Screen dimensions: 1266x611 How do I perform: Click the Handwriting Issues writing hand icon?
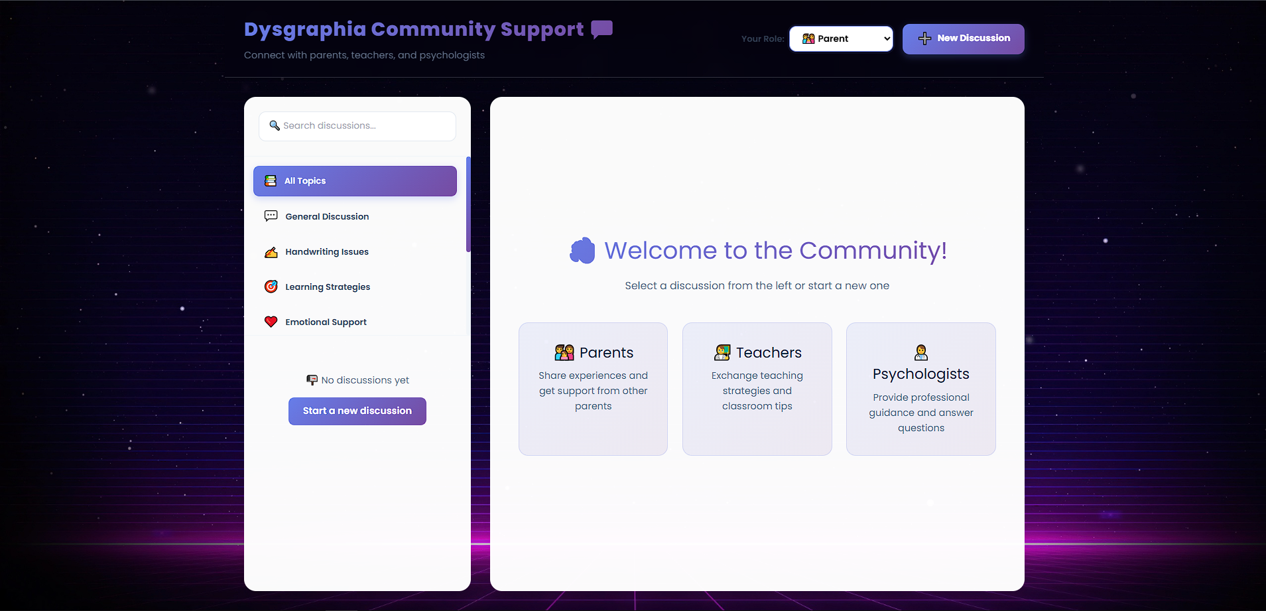pos(271,251)
